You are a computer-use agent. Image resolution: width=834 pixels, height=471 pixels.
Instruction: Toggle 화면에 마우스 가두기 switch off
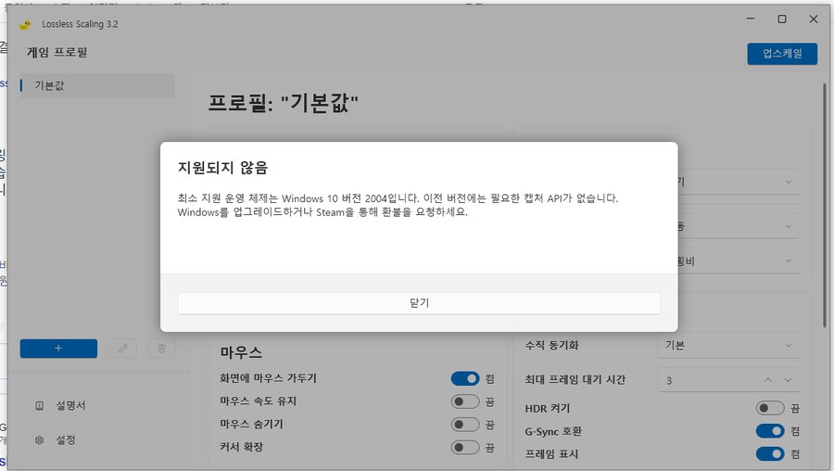tap(465, 378)
